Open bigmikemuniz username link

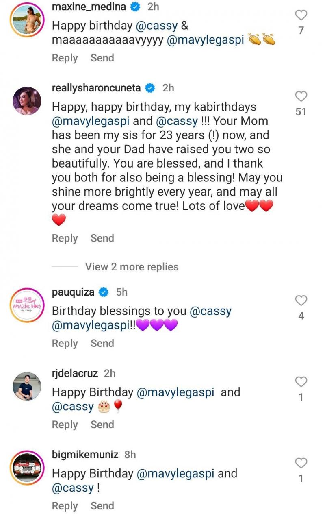(x=85, y=454)
